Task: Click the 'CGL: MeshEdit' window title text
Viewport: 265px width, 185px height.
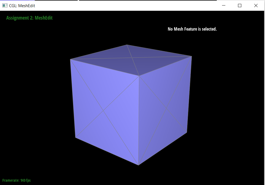Action: coord(22,6)
